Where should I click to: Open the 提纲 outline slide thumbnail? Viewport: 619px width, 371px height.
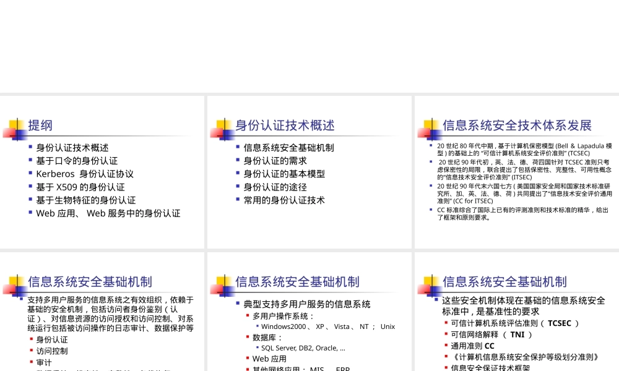click(102, 172)
